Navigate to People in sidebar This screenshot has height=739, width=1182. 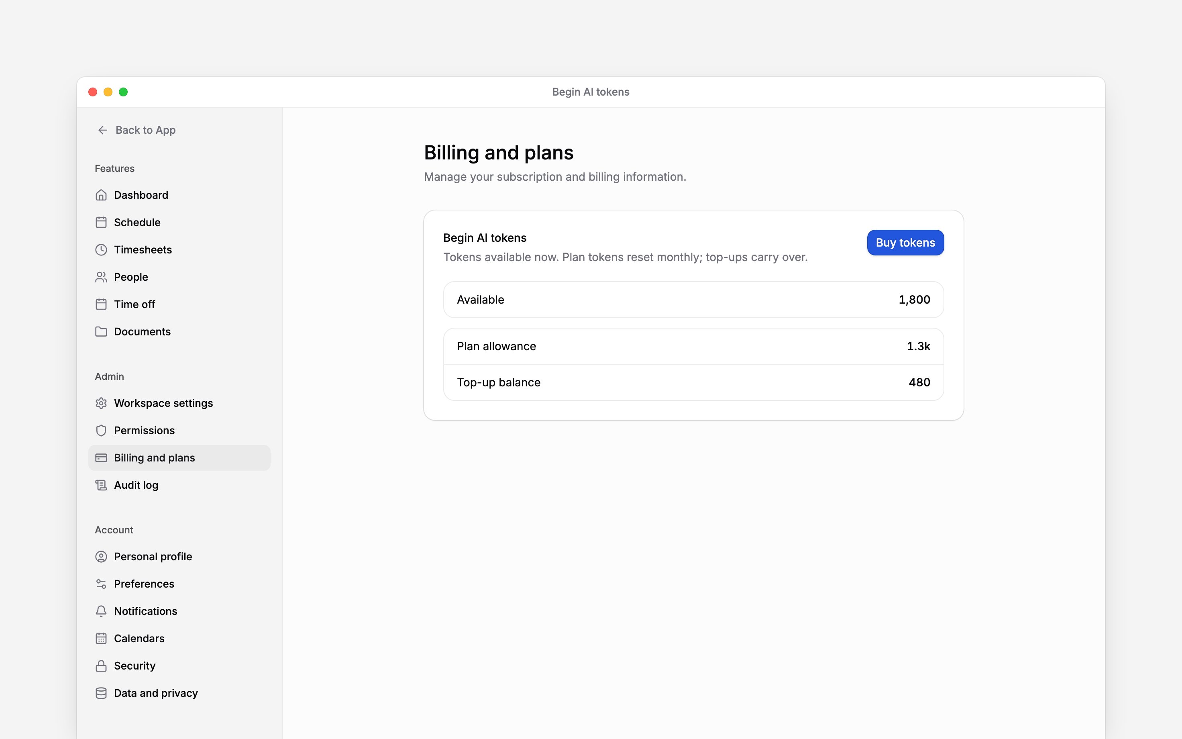point(131,277)
